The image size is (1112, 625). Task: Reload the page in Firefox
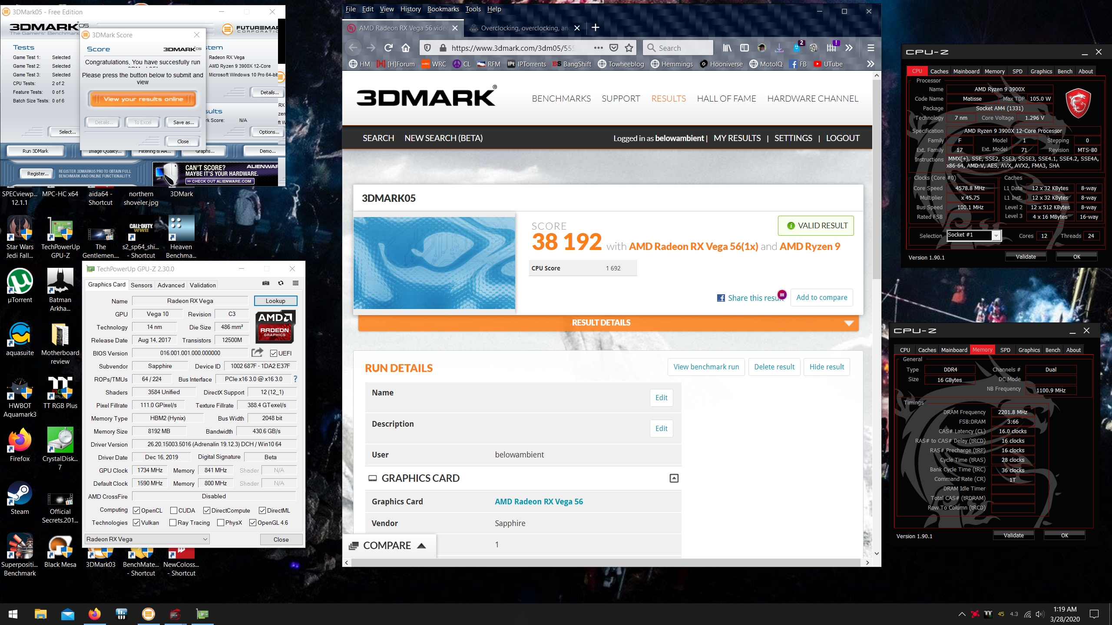pos(388,48)
